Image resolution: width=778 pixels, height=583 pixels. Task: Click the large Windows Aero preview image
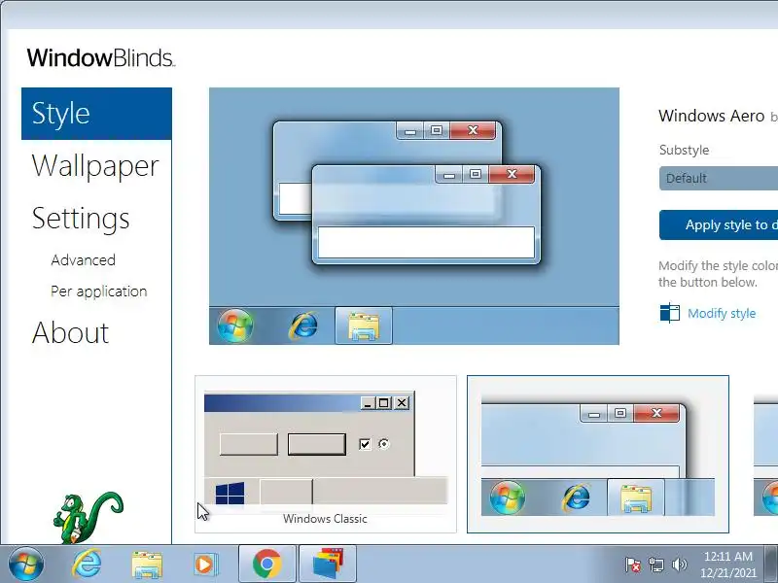[414, 216]
